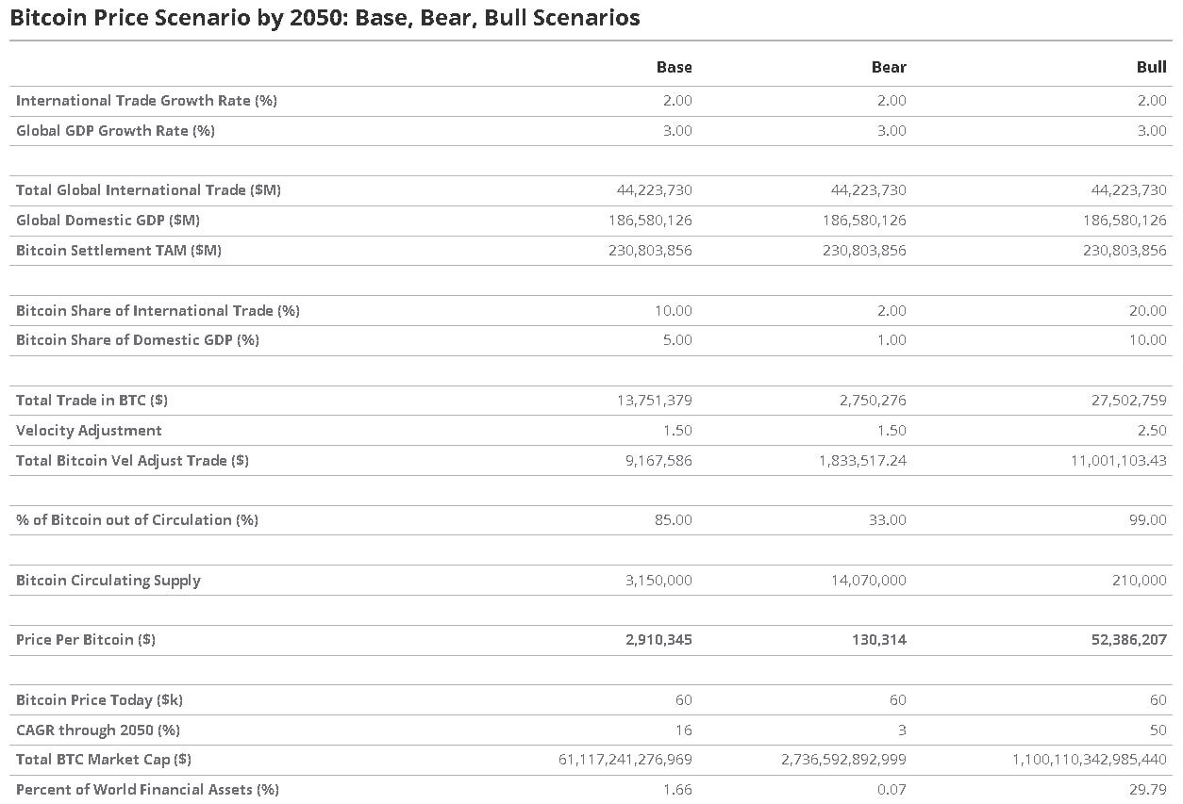This screenshot has width=1183, height=804.
Task: Select the Bitcoin Settlement TAM row label
Action: (119, 251)
